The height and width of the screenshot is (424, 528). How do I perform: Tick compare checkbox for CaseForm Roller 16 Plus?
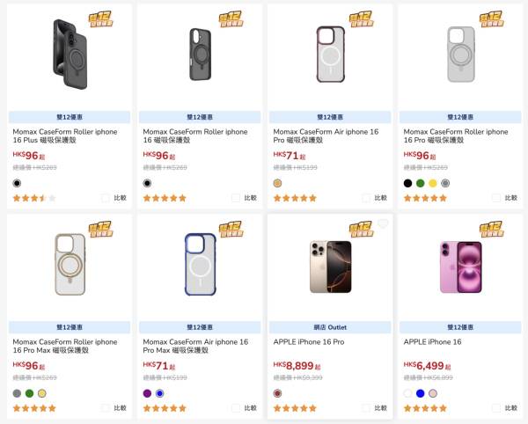click(x=106, y=198)
